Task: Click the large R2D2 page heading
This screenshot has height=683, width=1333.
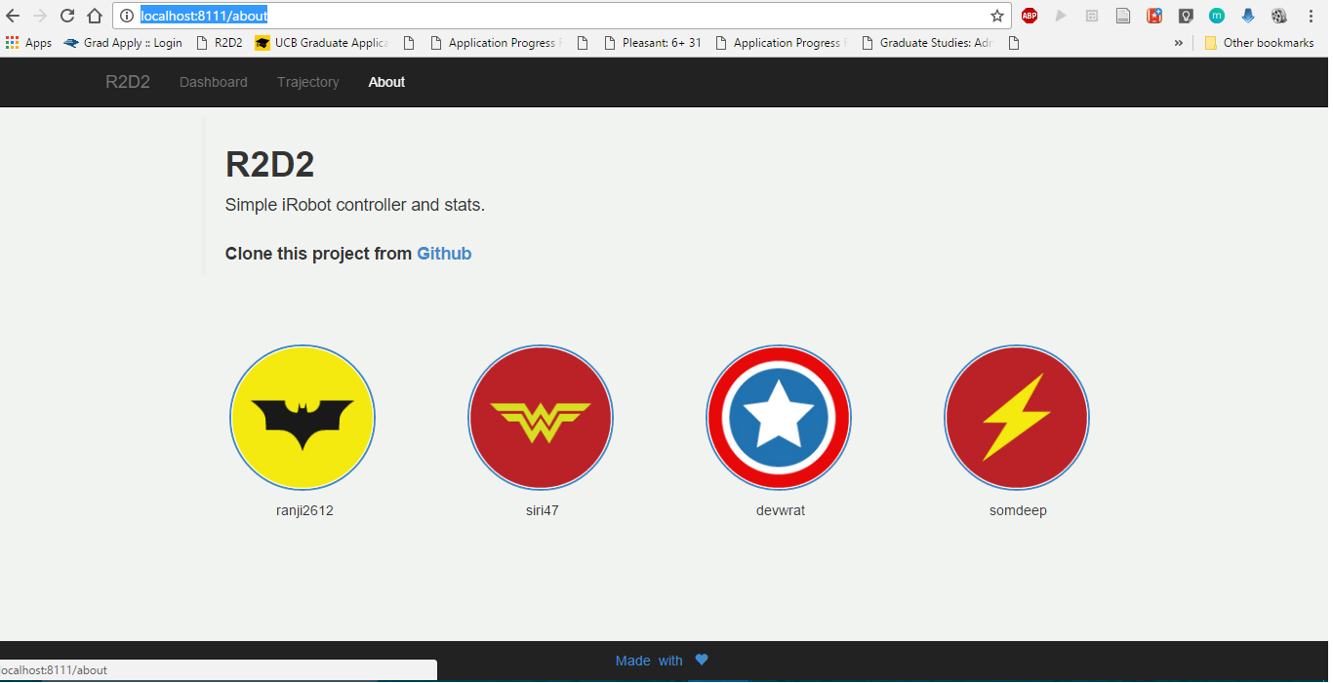Action: [x=269, y=165]
